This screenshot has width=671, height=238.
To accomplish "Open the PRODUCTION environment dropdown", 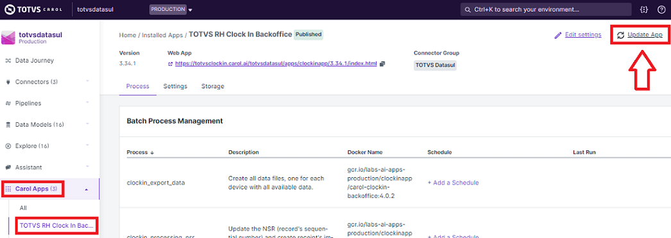I will [x=171, y=10].
